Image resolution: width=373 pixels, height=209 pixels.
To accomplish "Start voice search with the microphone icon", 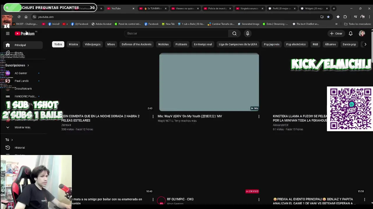I will (x=248, y=33).
